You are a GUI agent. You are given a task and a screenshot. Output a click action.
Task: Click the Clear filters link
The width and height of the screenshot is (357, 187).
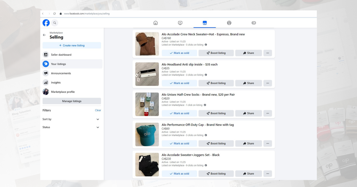click(98, 110)
